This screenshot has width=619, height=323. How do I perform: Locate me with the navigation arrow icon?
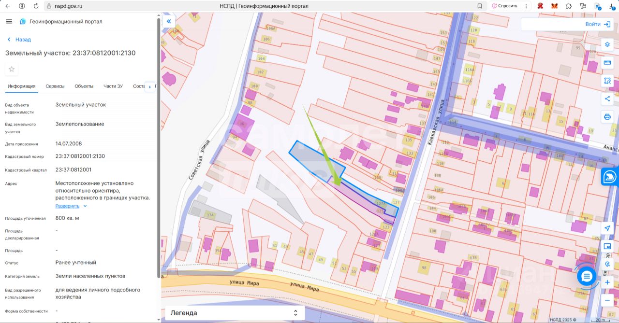click(x=607, y=228)
